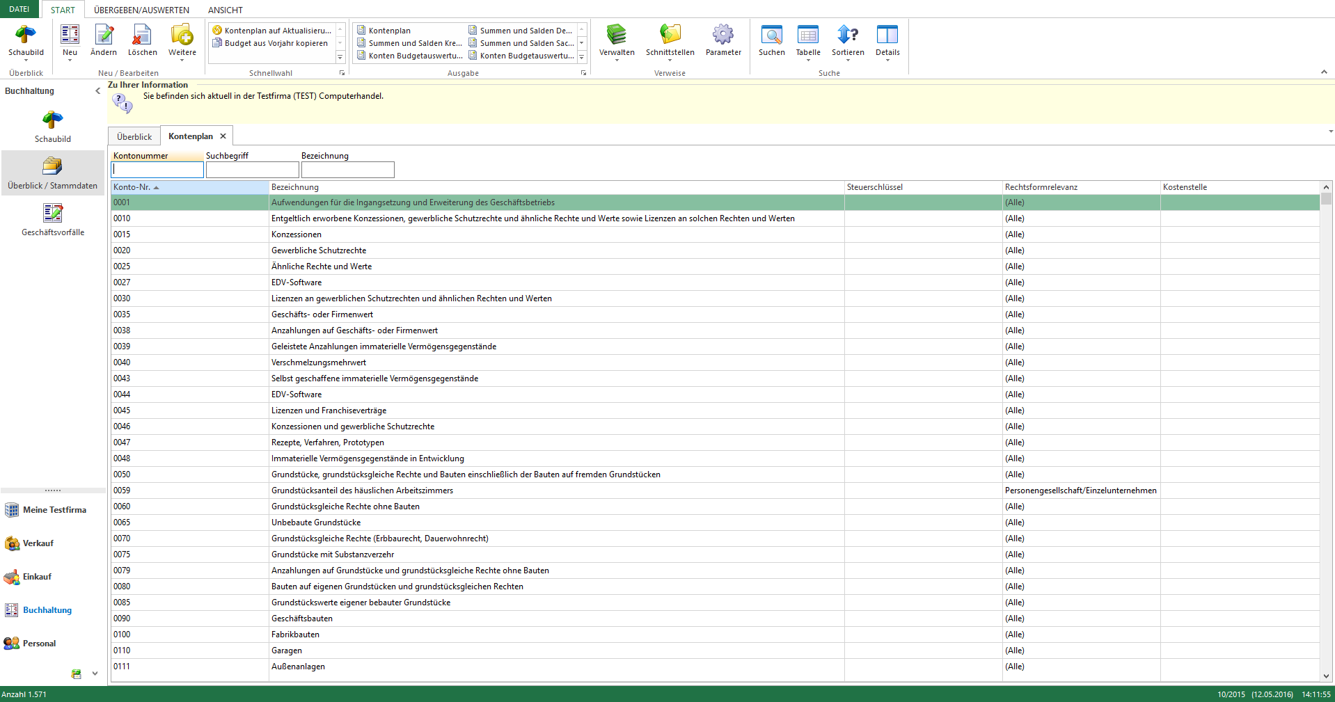Click the Löschen delete icon
The image size is (1335, 702).
pyautogui.click(x=142, y=35)
